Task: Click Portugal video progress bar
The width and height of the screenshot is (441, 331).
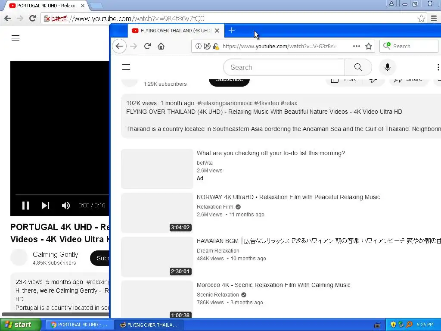Action: point(62,194)
